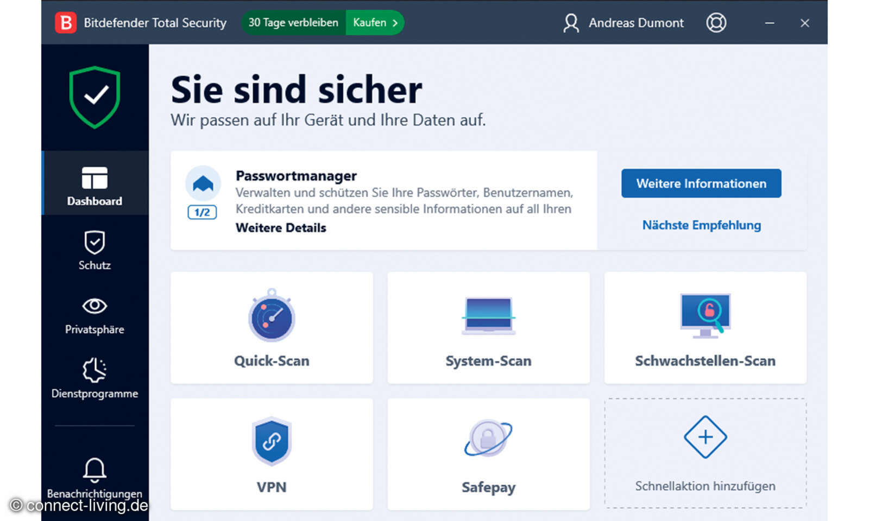Click the green shield status icon
Image resolution: width=869 pixels, height=521 pixels.
pos(95,97)
